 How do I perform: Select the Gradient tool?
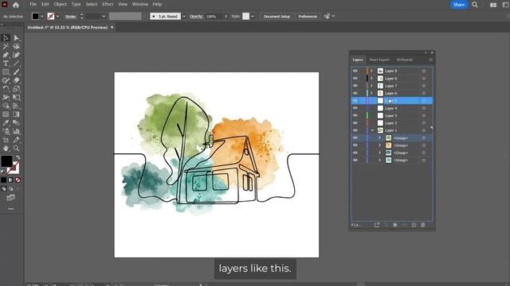click(16, 114)
